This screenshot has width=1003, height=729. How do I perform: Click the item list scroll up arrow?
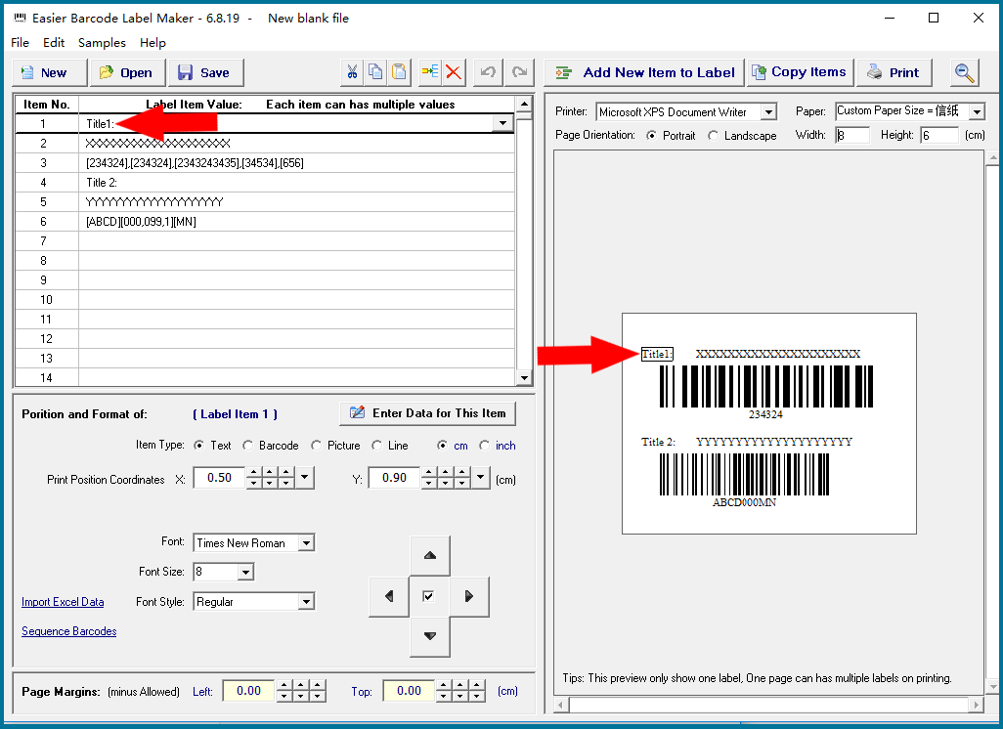[525, 105]
